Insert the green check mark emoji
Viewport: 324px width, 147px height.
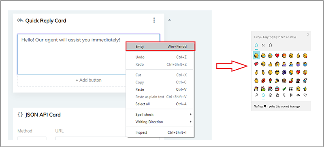pyautogui.click(x=284, y=89)
